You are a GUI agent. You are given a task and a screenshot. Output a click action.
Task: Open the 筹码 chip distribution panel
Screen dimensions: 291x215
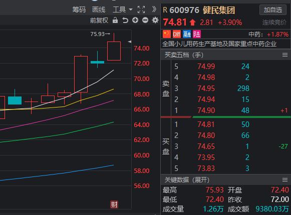tap(79, 9)
